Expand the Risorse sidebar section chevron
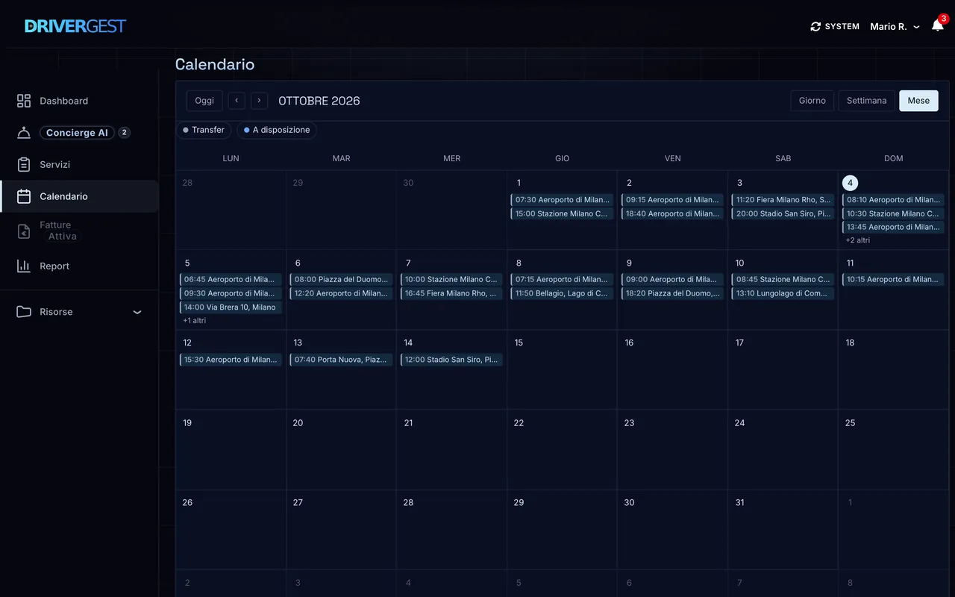Screen dimensions: 955x597 137,312
